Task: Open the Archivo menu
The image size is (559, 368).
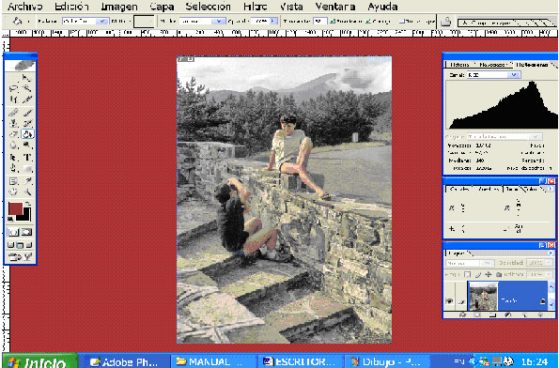Action: click(25, 7)
